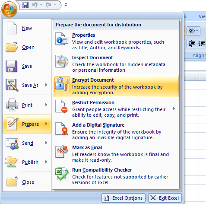Click the Exit Excel button
This screenshot has width=206, height=204.
165,198
